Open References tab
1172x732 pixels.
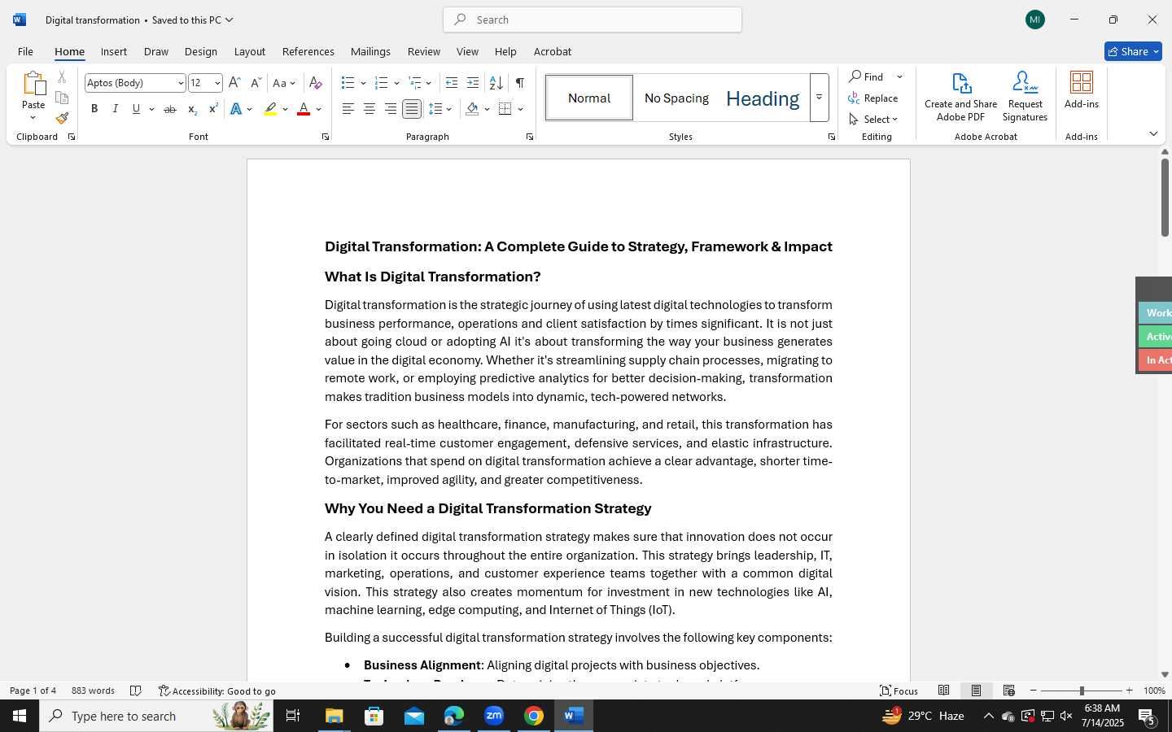coord(308,51)
